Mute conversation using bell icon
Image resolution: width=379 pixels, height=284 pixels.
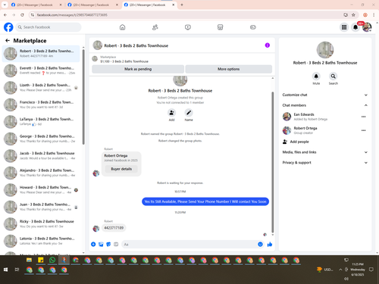click(x=316, y=76)
